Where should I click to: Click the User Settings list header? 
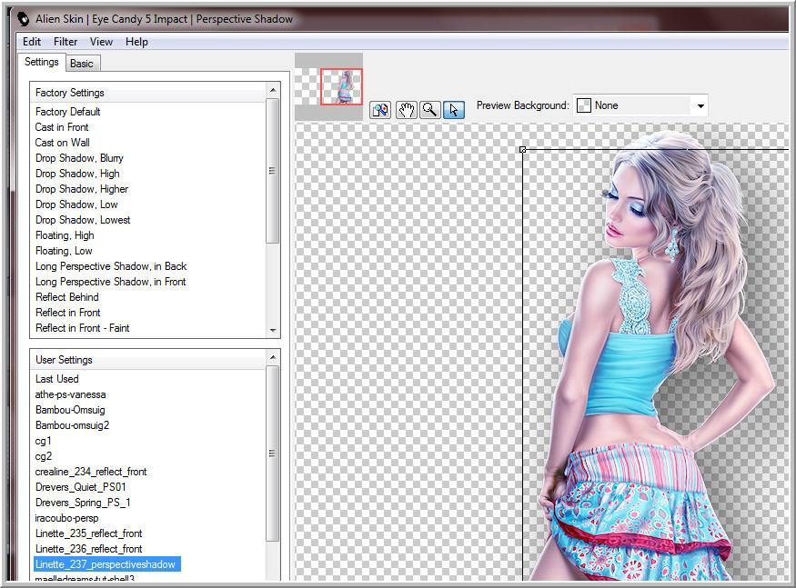coord(148,360)
